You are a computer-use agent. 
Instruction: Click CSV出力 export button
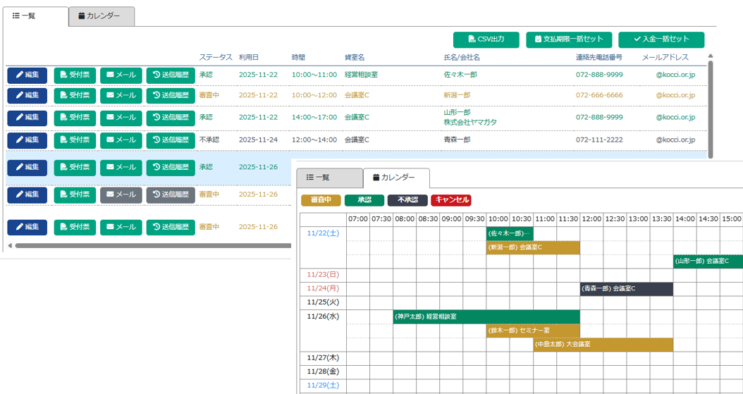486,39
